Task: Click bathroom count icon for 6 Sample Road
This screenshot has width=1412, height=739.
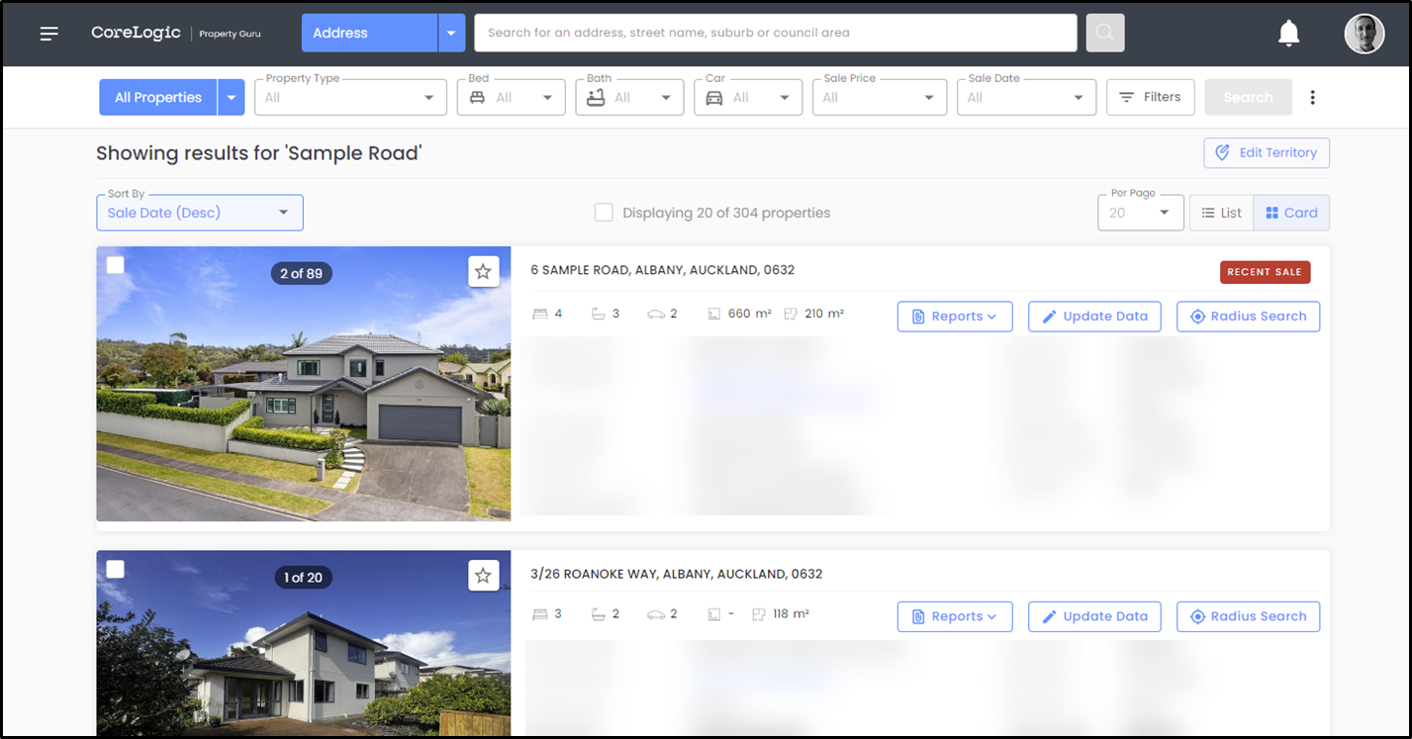Action: point(598,314)
